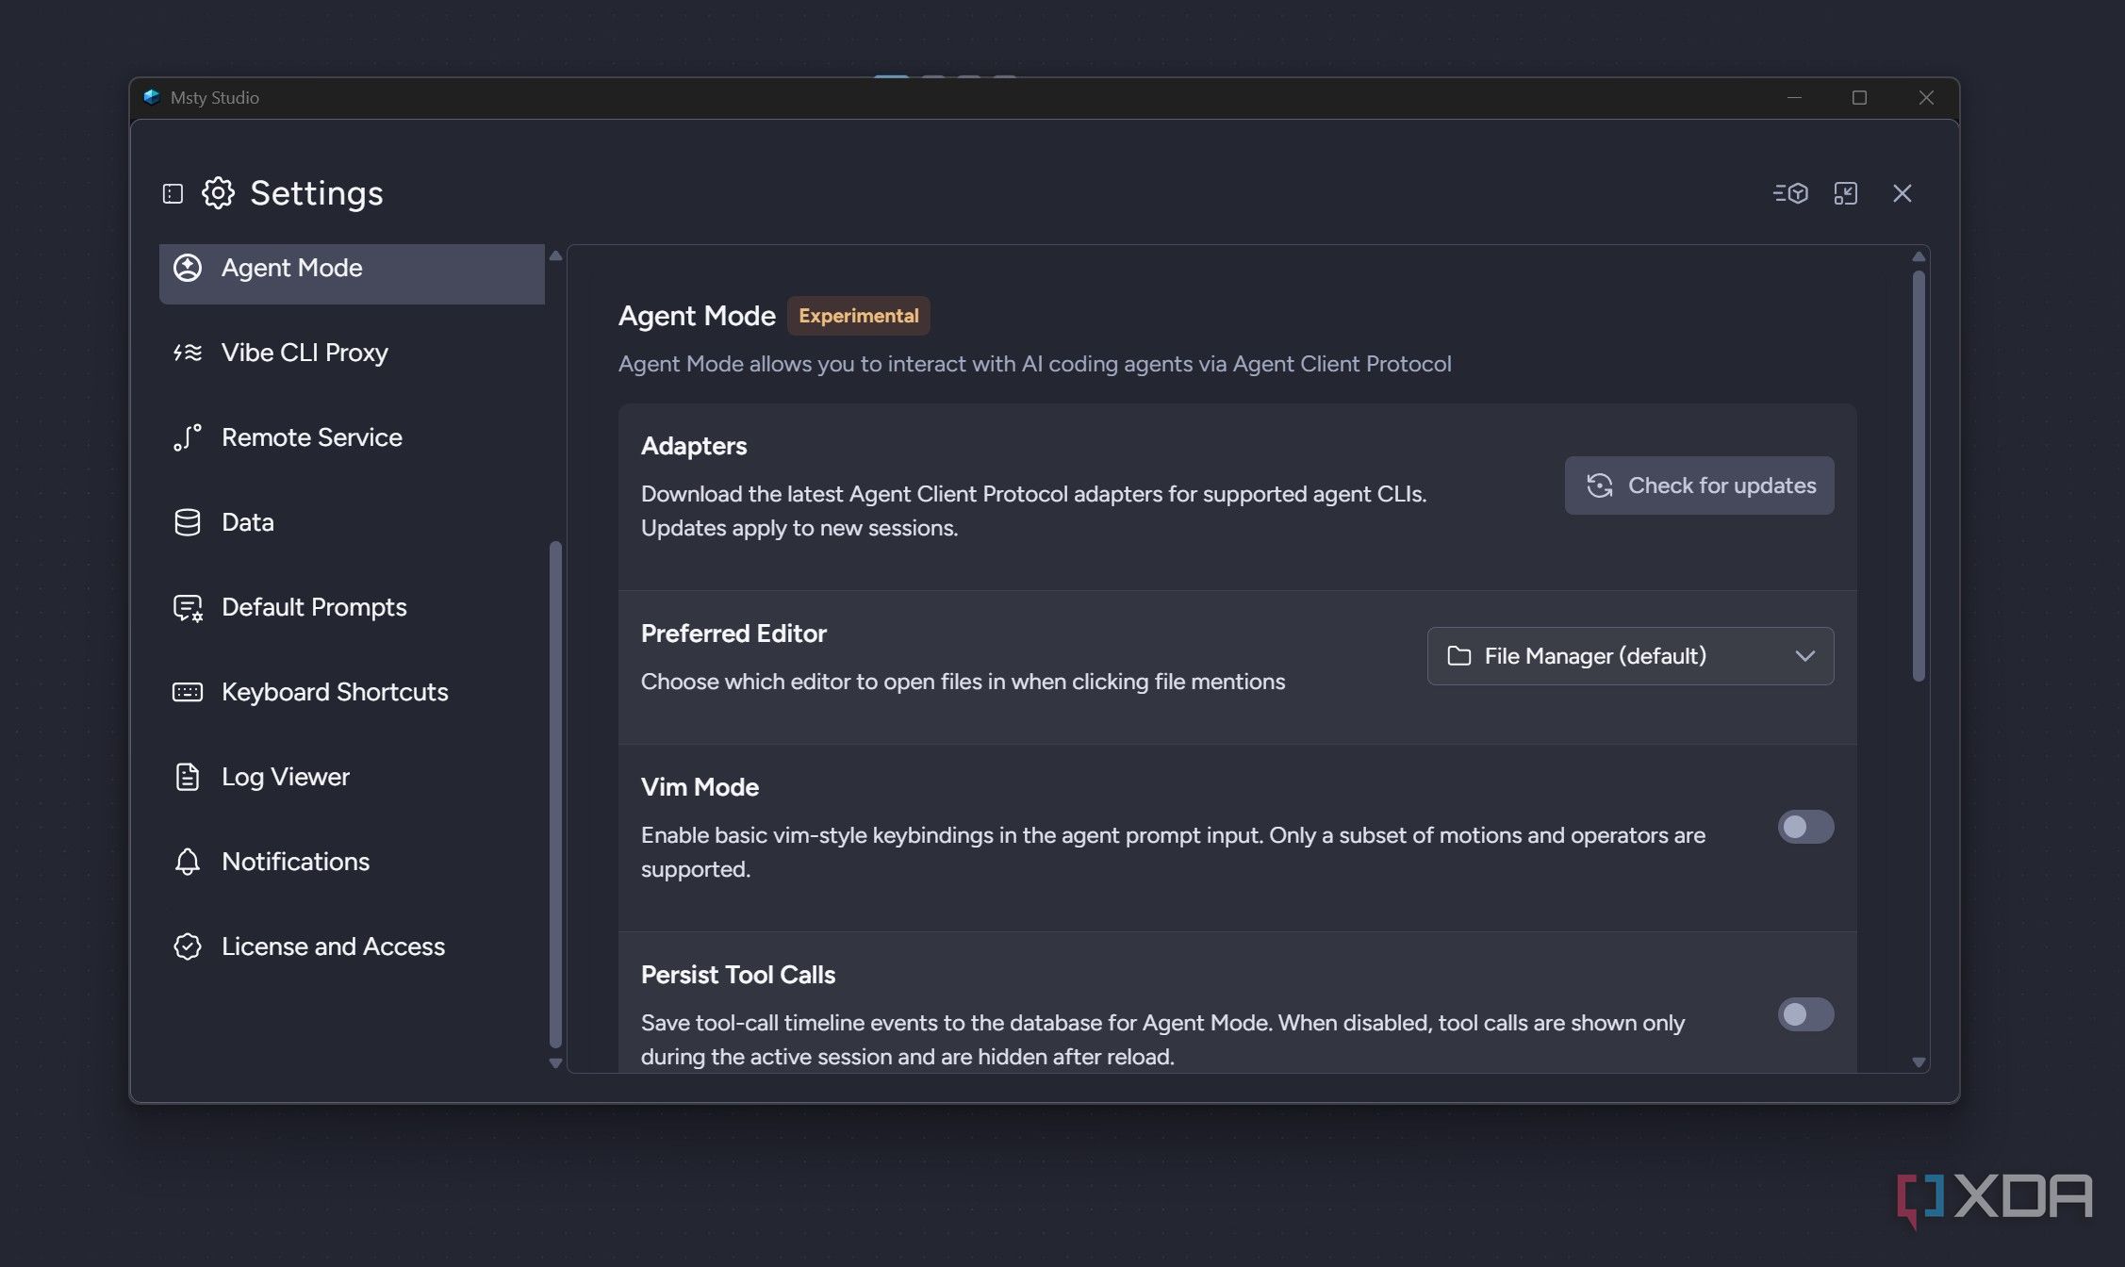The image size is (2125, 1267).
Task: Click the Keyboard Shortcuts keyboard icon
Action: [x=188, y=692]
